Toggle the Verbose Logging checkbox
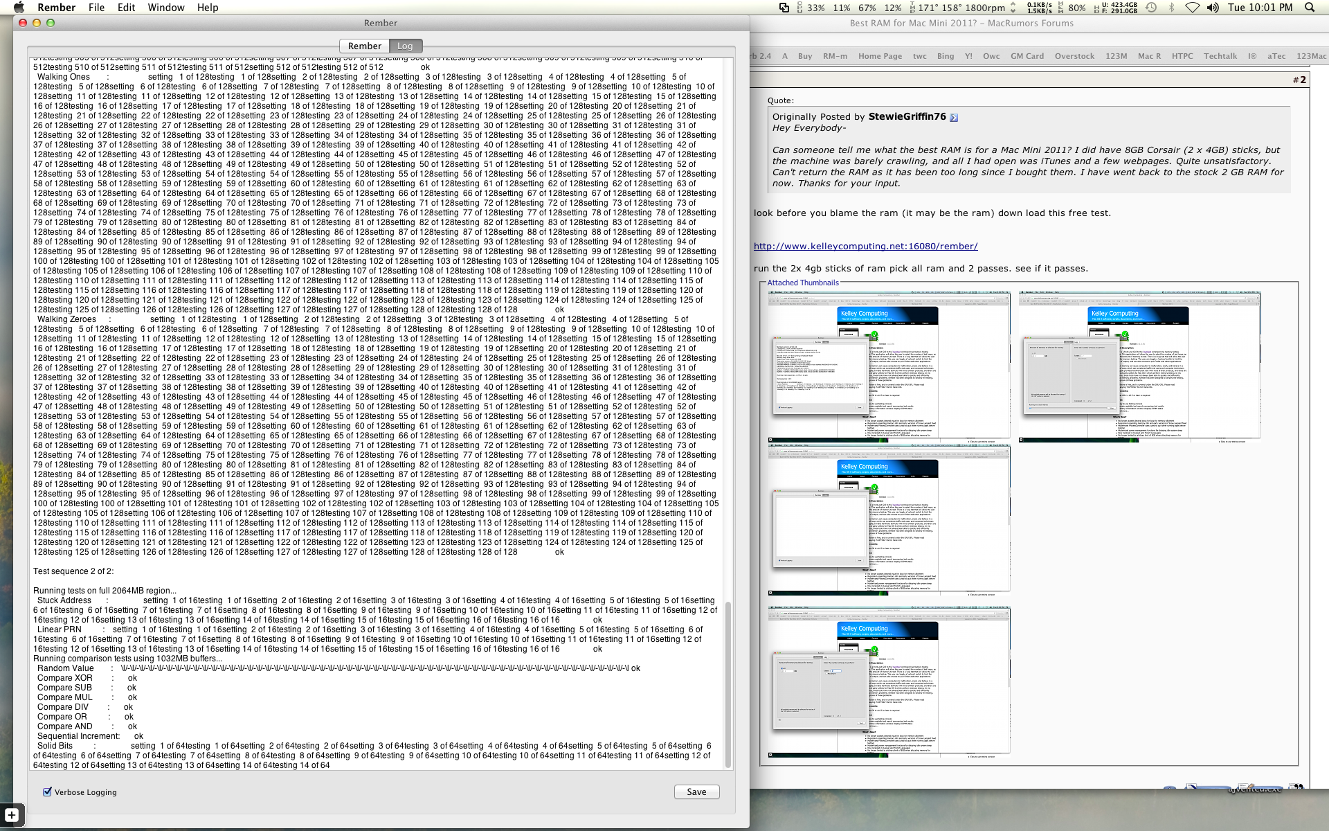Viewport: 1329px width, 831px height. (x=48, y=792)
